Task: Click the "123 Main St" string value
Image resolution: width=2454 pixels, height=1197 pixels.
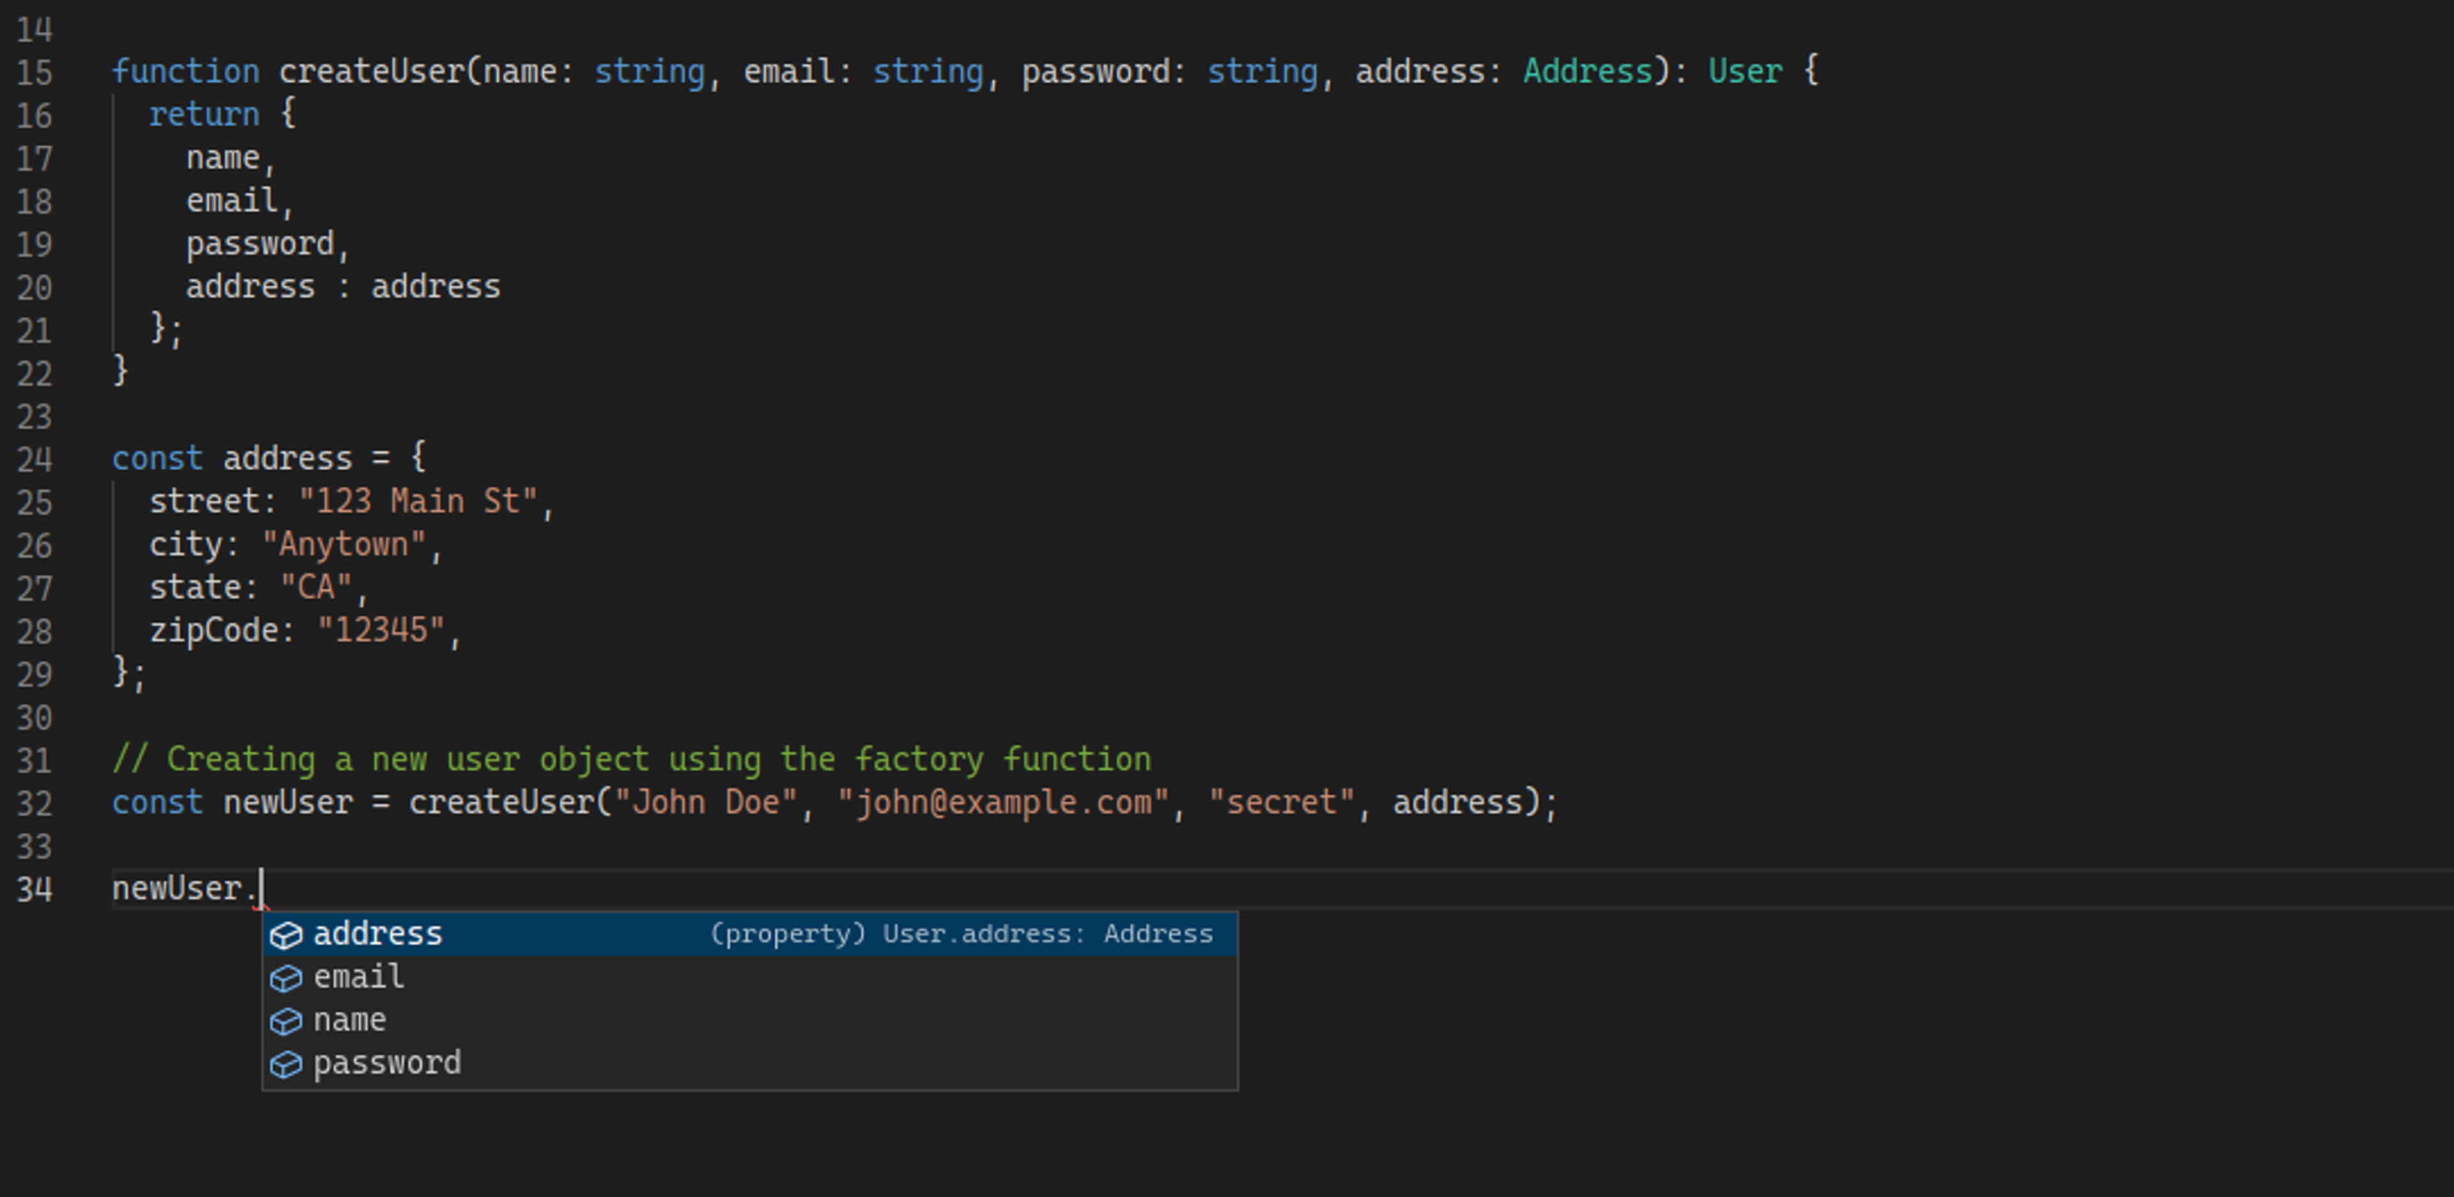Action: click(x=418, y=502)
